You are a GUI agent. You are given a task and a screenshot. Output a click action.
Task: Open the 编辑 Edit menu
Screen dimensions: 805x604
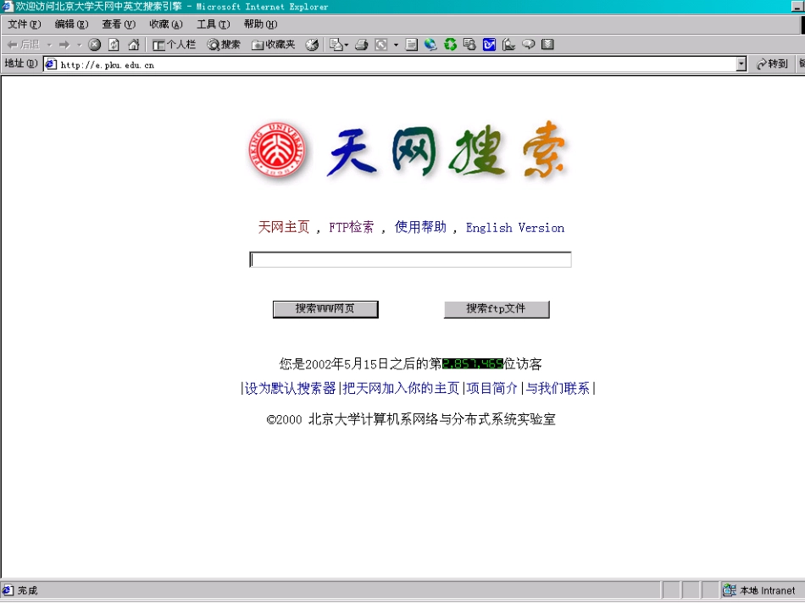click(71, 24)
